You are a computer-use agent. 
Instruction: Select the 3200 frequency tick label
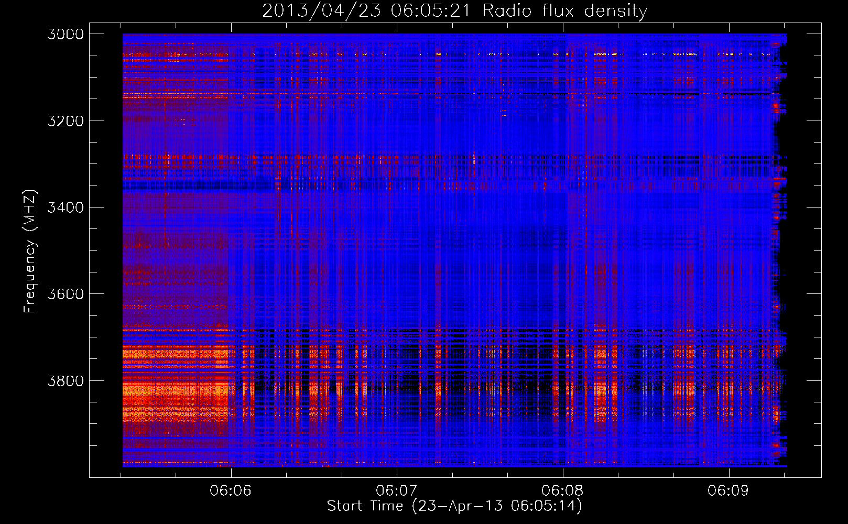click(66, 121)
